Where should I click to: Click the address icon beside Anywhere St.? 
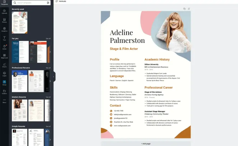(111, 122)
